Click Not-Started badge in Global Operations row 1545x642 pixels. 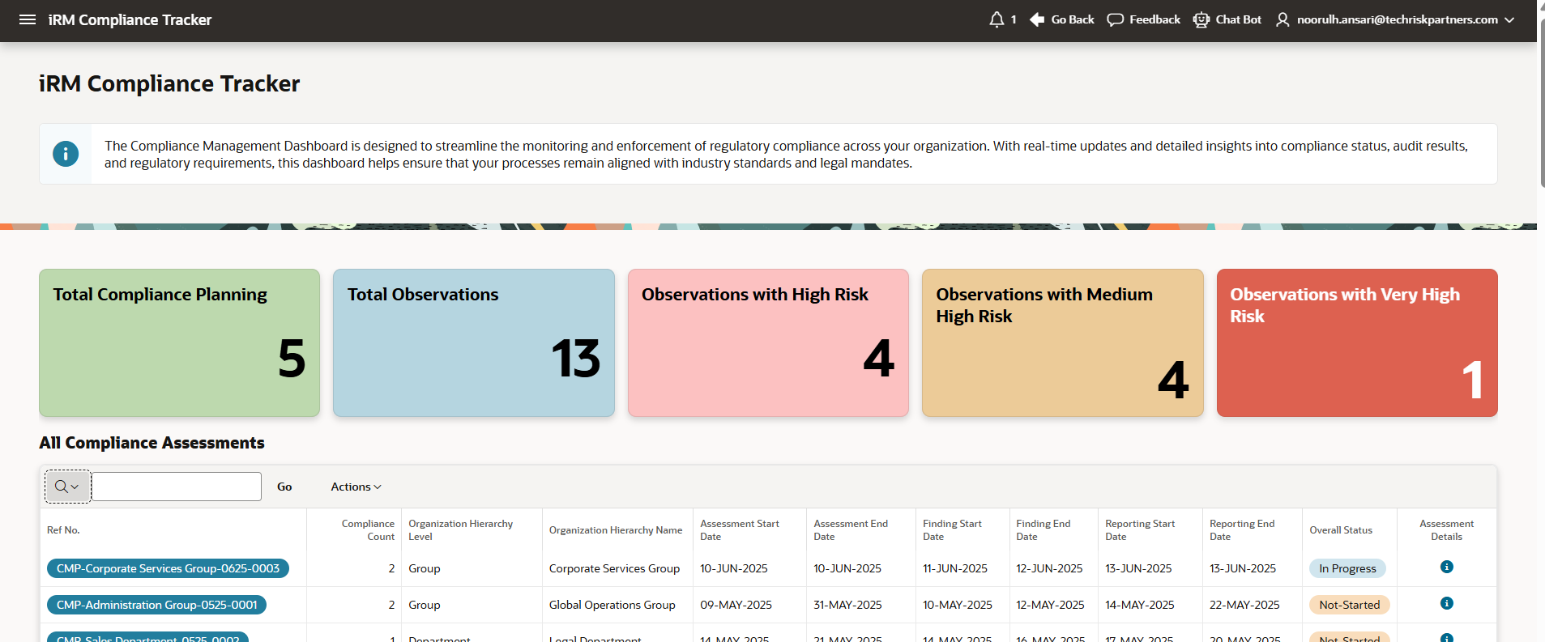1350,605
